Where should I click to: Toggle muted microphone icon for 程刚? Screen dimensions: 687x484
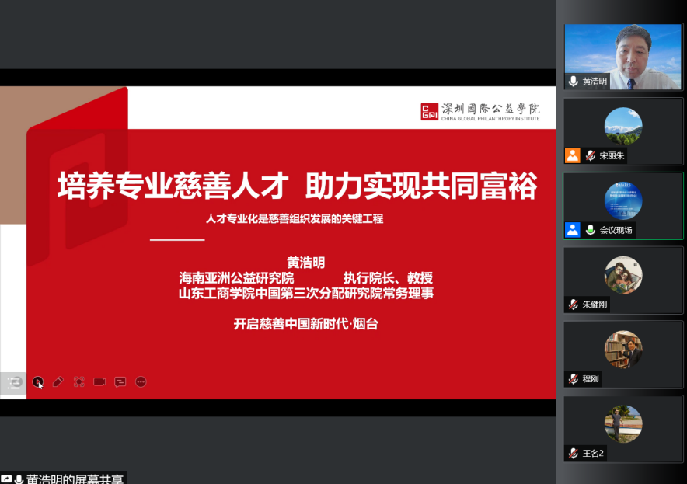click(574, 379)
